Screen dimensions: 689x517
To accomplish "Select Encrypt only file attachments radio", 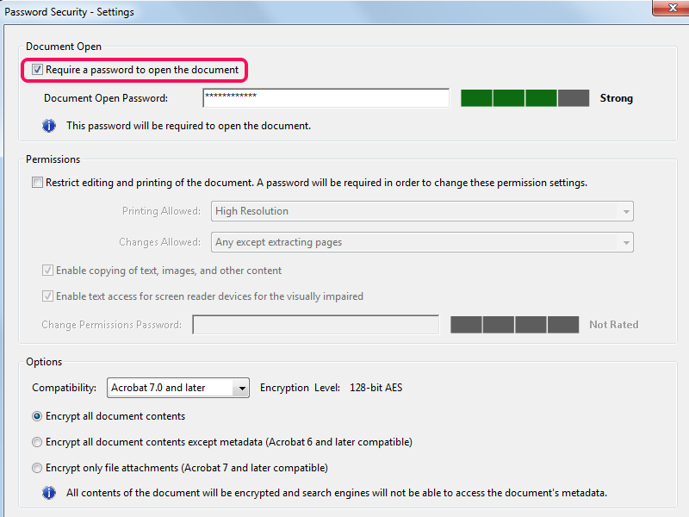I will (37, 468).
